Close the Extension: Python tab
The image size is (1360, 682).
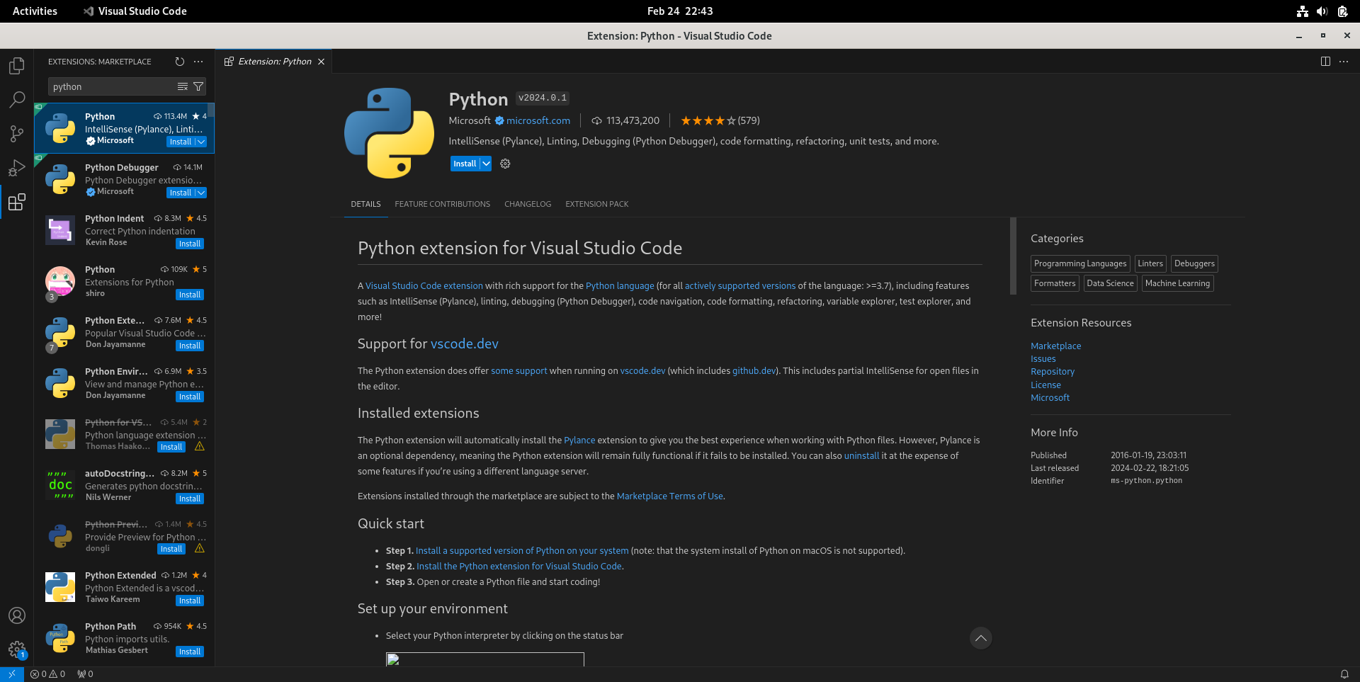(321, 62)
